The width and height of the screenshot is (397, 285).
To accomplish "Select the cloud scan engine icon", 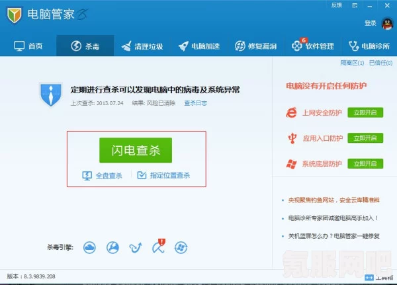I will point(89,247).
